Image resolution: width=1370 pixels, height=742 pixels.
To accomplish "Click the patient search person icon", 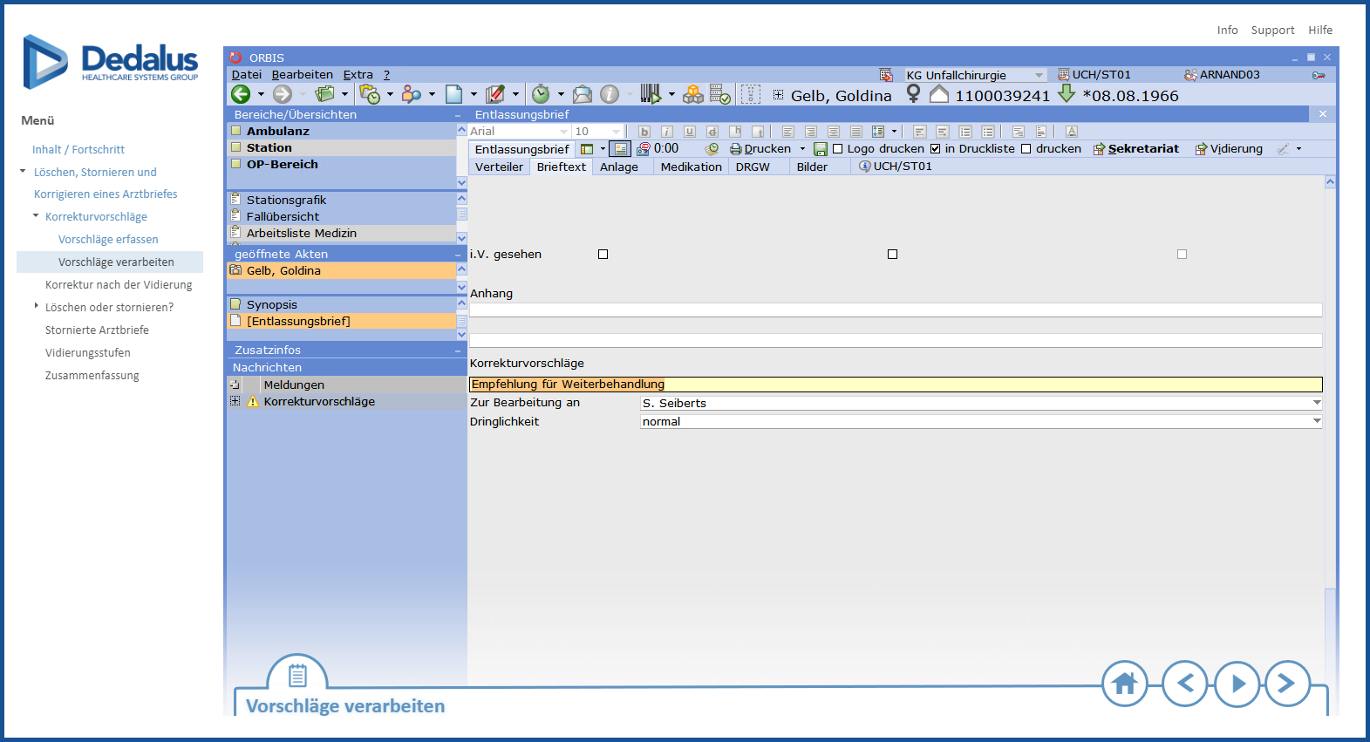I will (x=411, y=94).
